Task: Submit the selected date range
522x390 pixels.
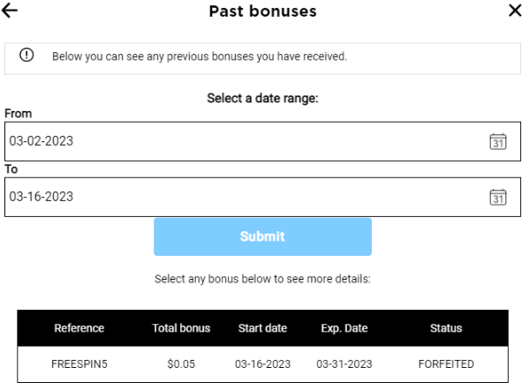Action: tap(262, 236)
